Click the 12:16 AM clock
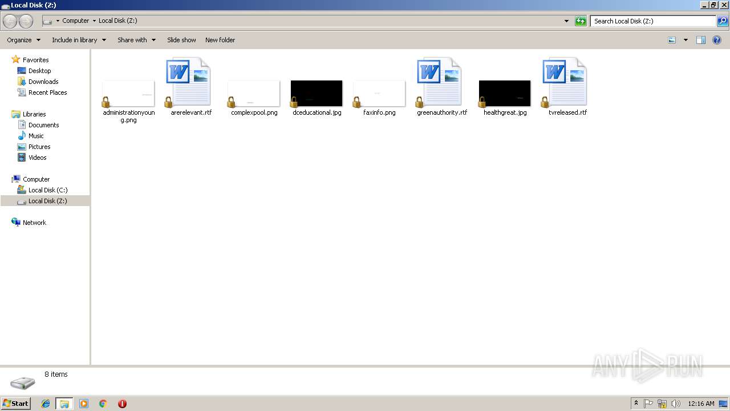The image size is (730, 411). [x=701, y=404]
